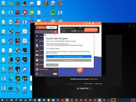
Task: Launch VALORANT from the desktop
Action: coord(25,51)
